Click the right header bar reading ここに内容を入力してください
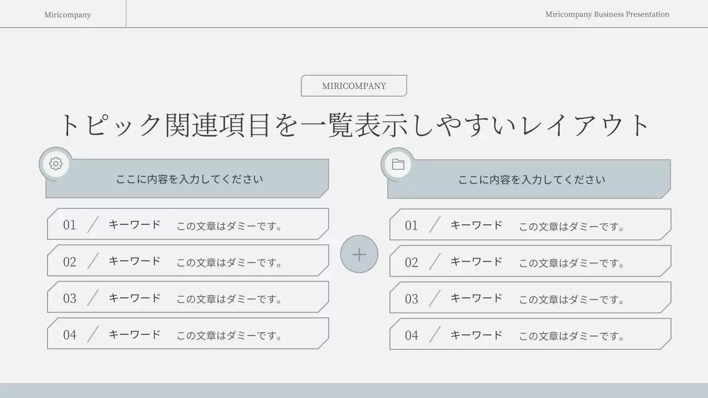Screen dimensions: 708x398 pos(530,178)
